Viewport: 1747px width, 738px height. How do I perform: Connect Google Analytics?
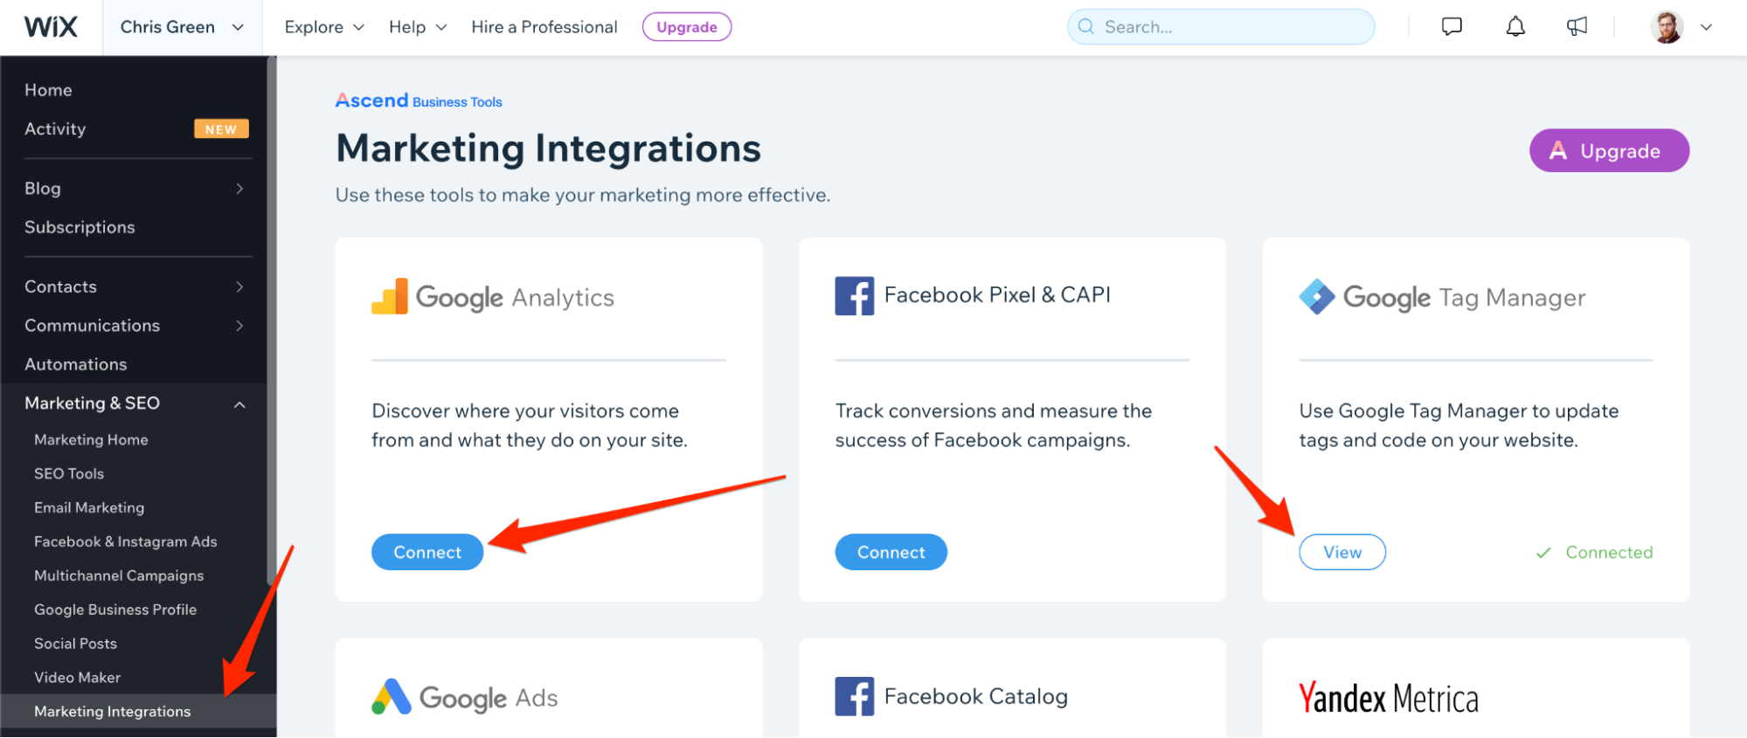427,552
